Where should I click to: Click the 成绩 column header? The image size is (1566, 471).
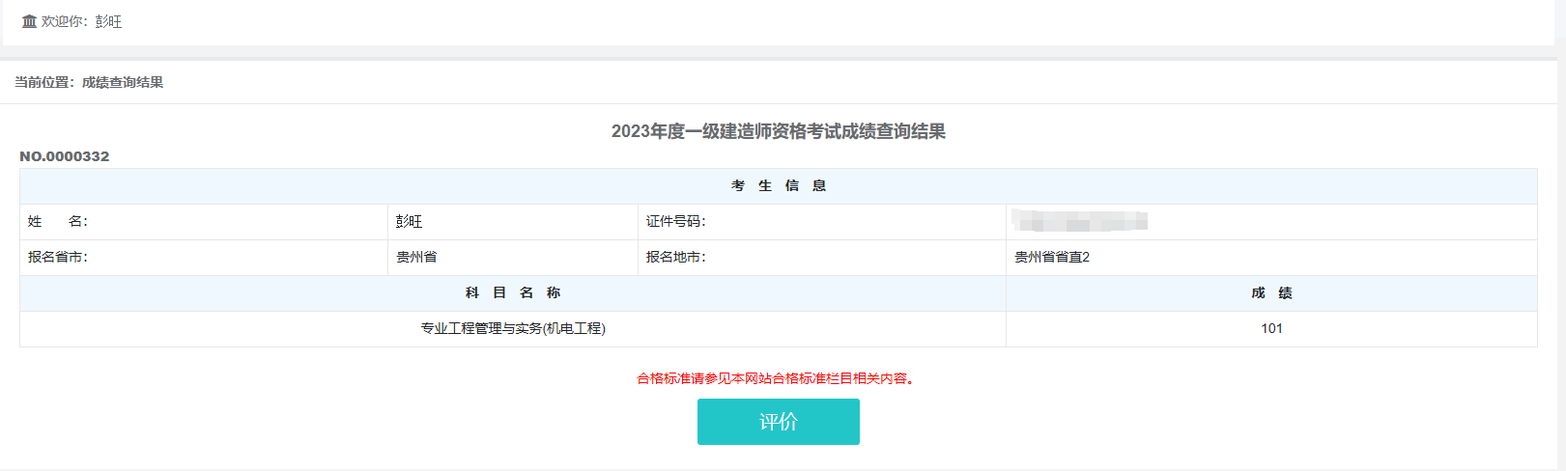click(1271, 293)
